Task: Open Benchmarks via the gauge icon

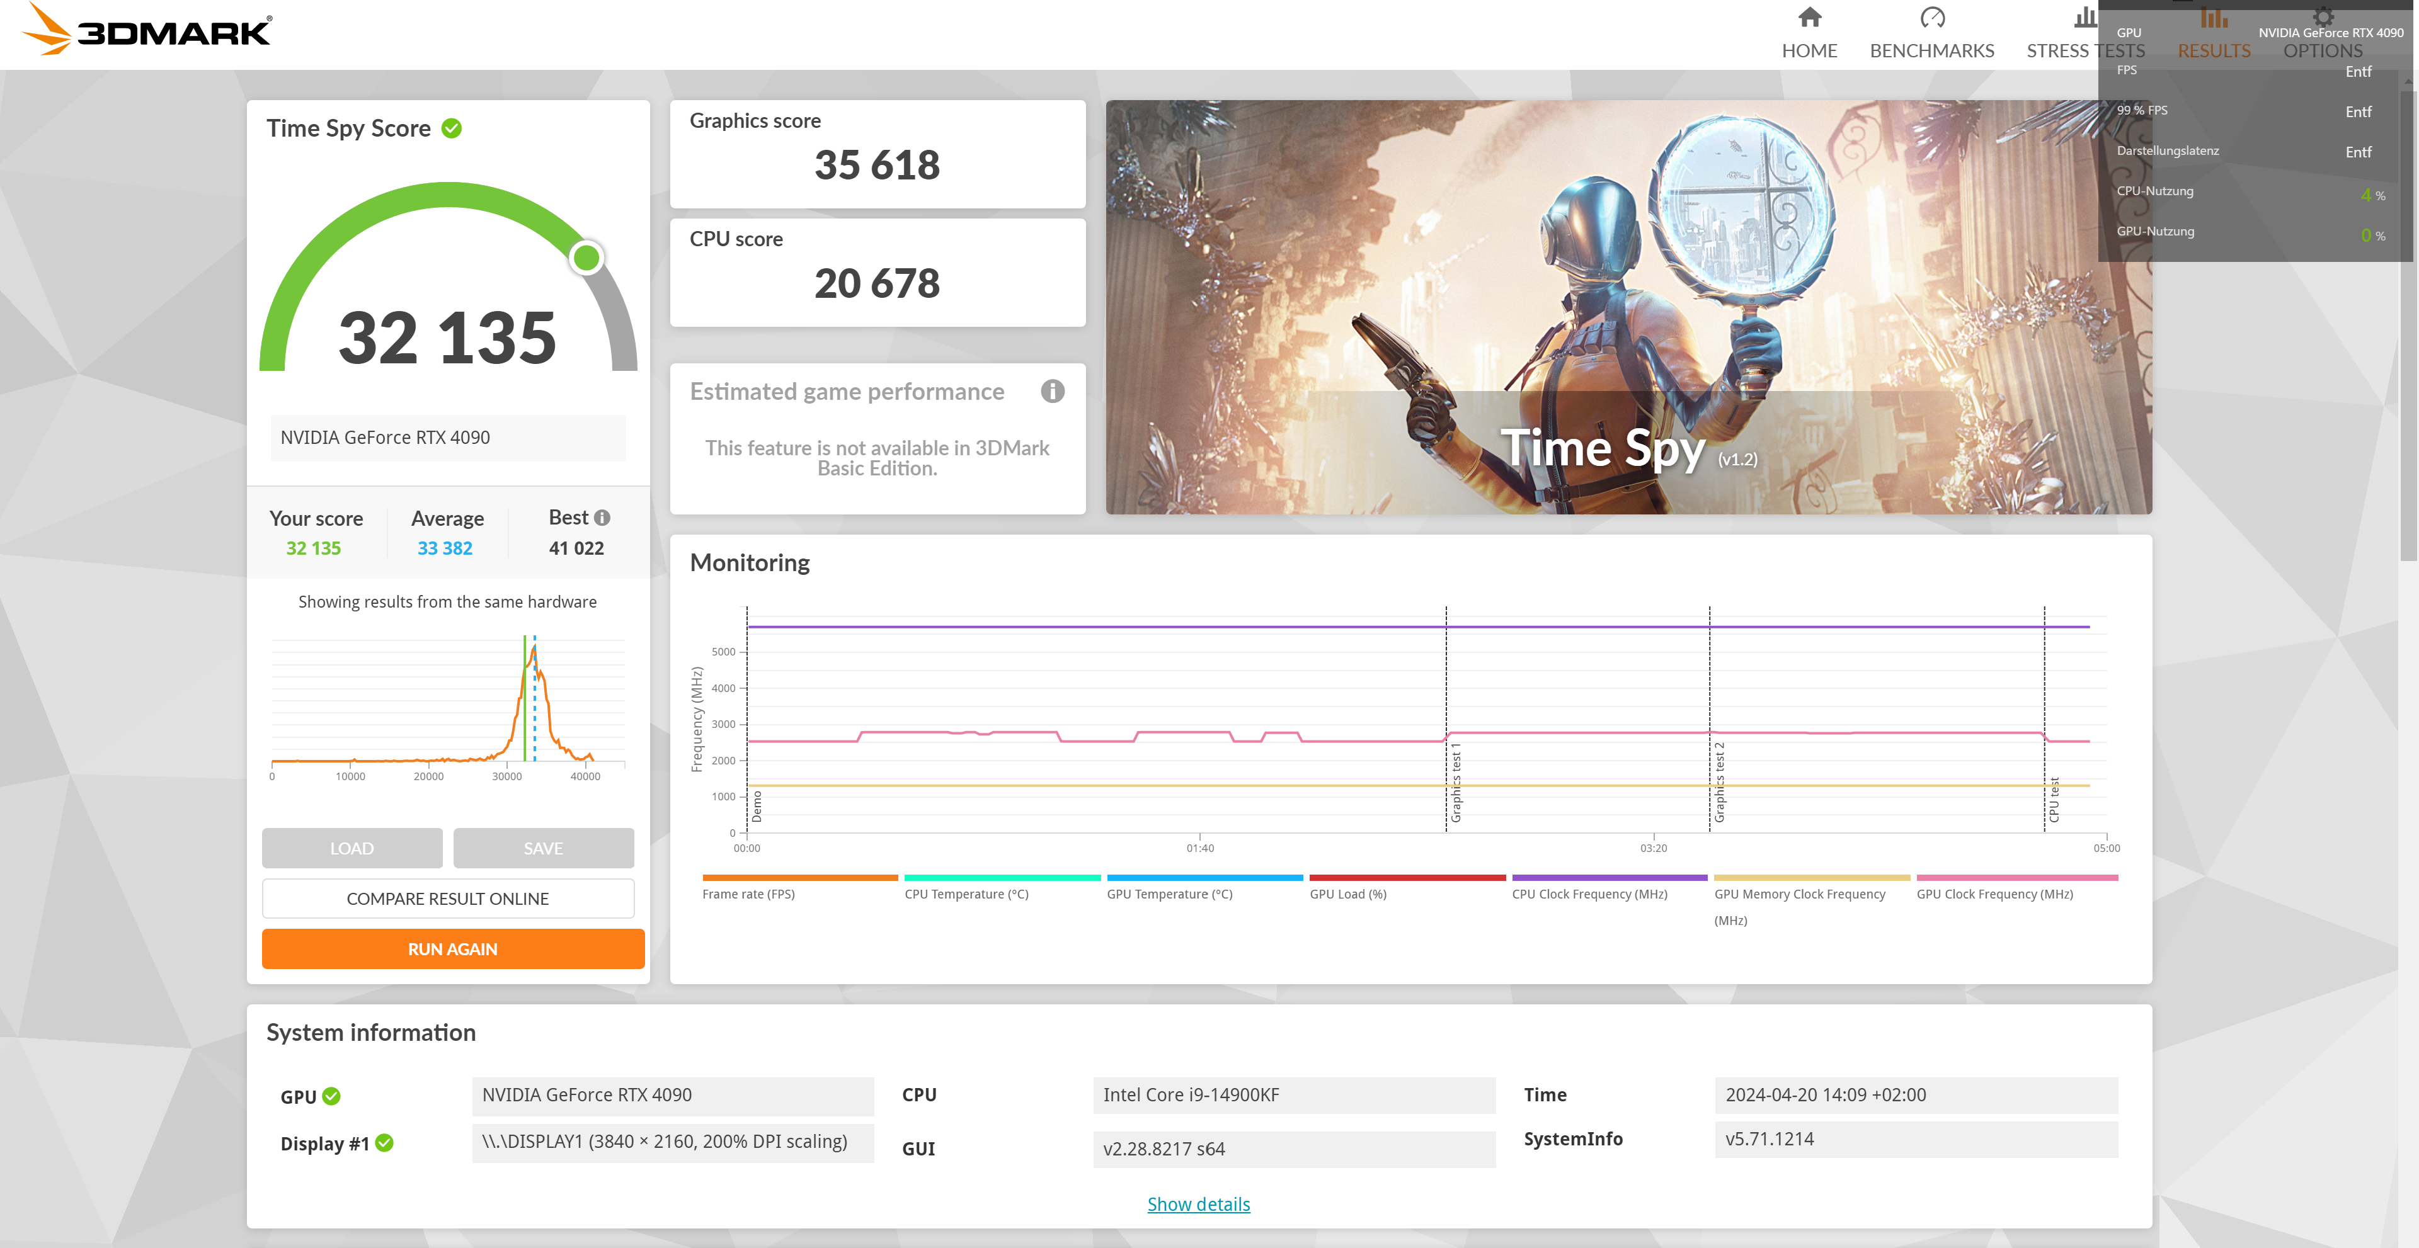Action: [1931, 18]
